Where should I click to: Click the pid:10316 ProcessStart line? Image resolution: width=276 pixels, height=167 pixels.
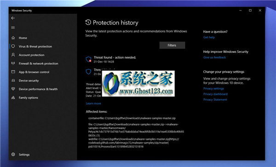116,147
